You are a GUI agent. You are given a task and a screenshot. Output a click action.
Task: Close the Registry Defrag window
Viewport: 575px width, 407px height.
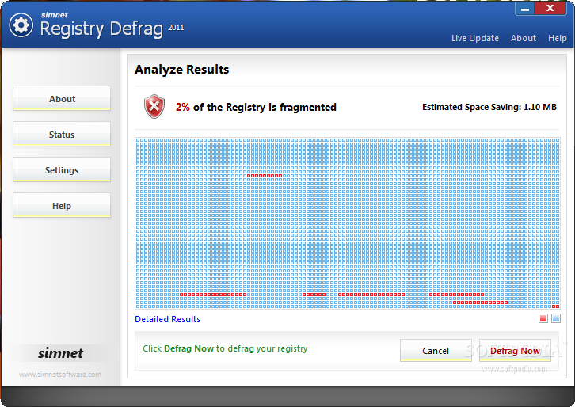pos(550,9)
